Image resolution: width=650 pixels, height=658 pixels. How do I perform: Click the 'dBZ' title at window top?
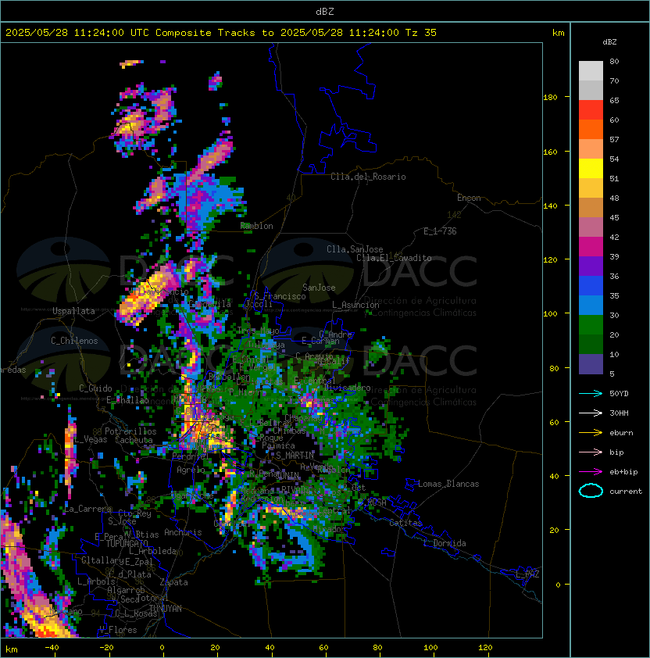pos(325,11)
